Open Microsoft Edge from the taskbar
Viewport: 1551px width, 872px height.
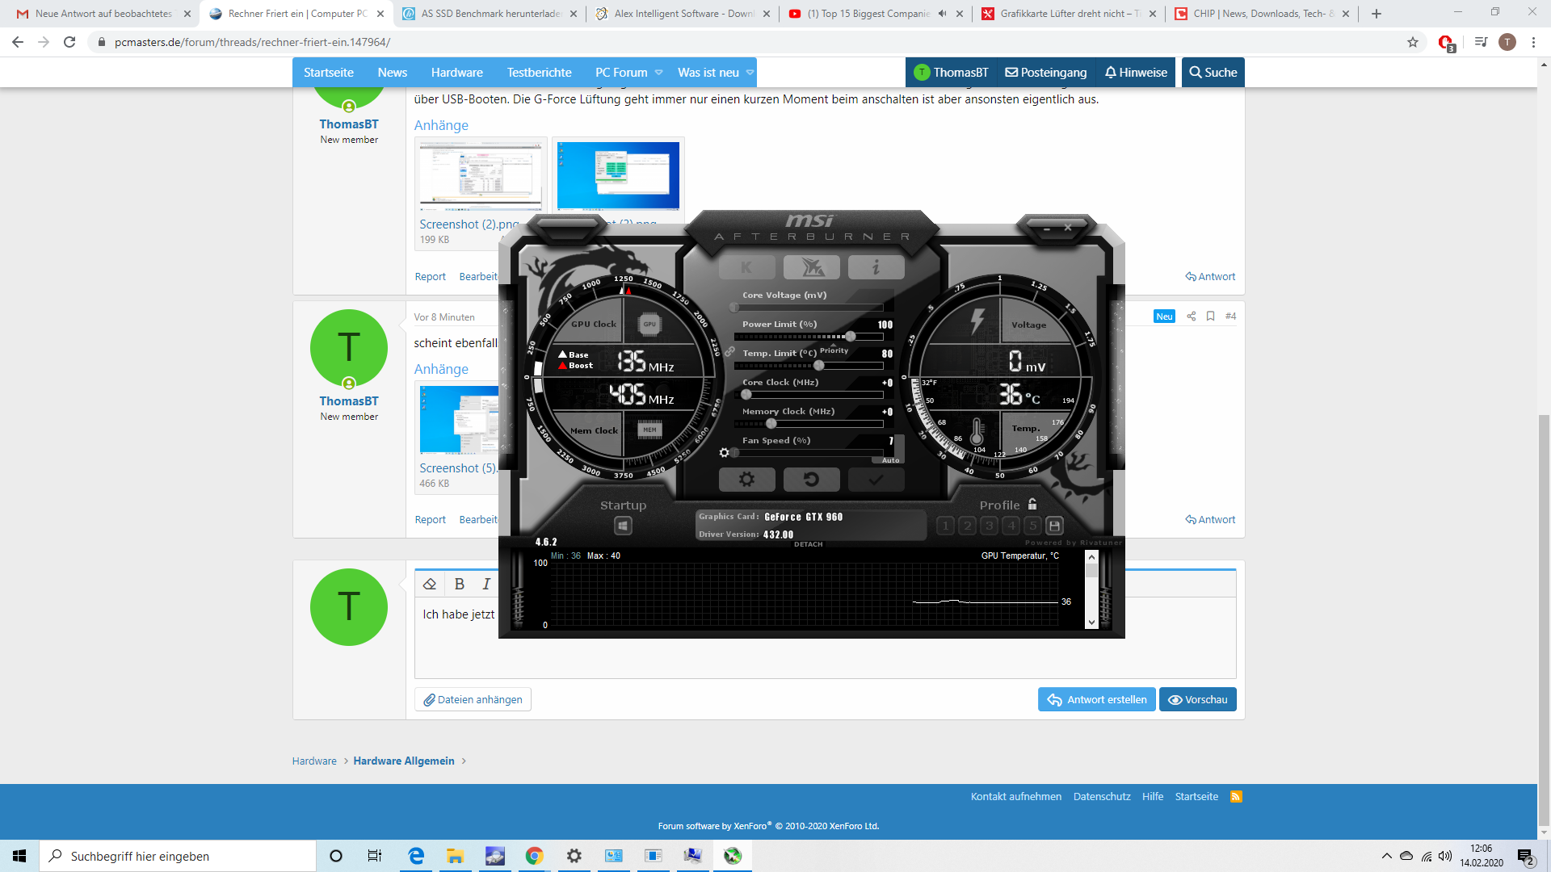coord(416,856)
